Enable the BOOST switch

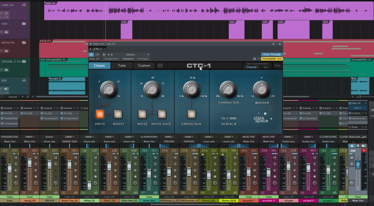pos(118,114)
